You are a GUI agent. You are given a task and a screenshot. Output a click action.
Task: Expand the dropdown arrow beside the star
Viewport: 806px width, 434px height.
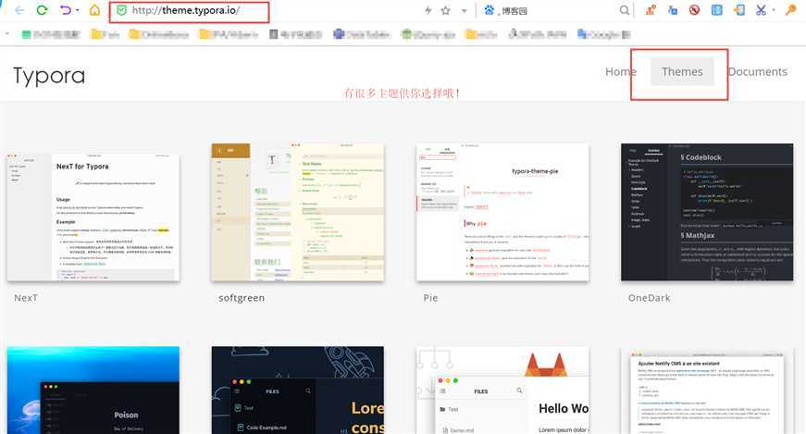(464, 11)
